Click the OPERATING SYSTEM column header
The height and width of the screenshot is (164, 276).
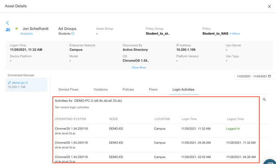pyautogui.click(x=71, y=119)
